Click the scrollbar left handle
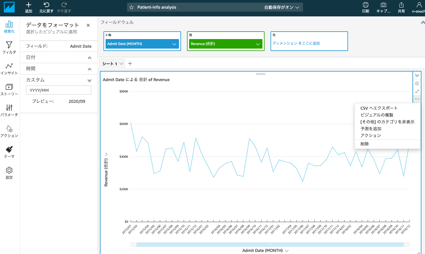Viewport: 425px width, 254px height. [134, 244]
